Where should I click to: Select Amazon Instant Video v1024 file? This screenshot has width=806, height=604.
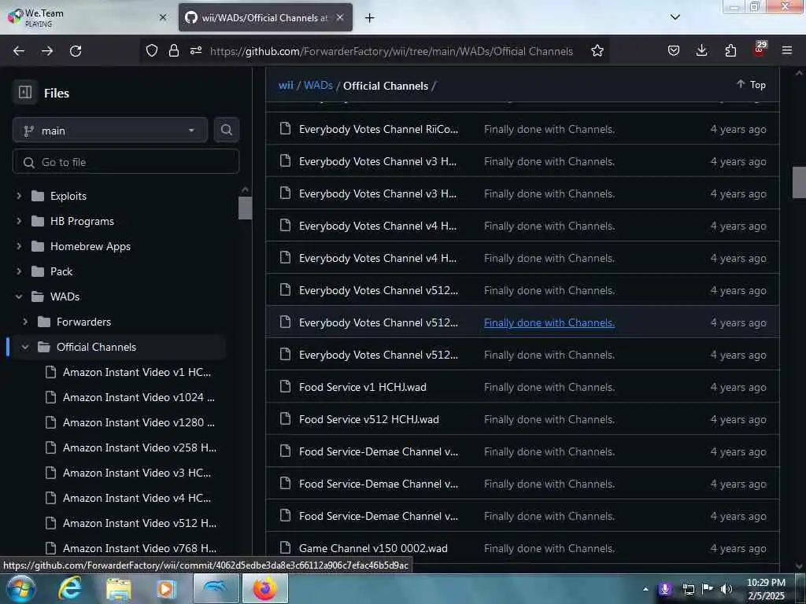point(139,397)
